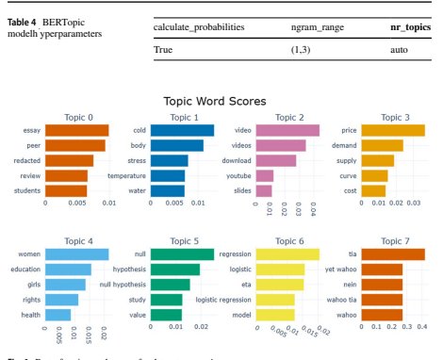
Task: Click the orange 'essay' bar in Topic 0
Action: [77, 130]
